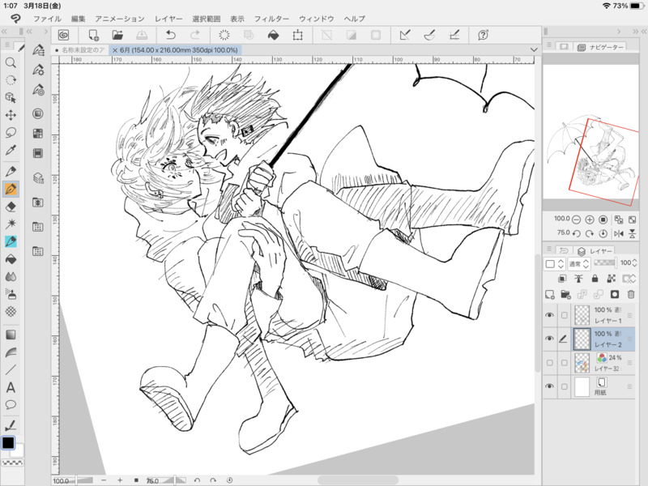Rotate navigator view left

(x=576, y=233)
